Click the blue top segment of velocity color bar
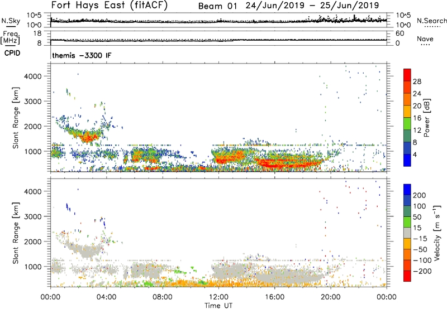Screen dimensions: 447x309 [407, 190]
